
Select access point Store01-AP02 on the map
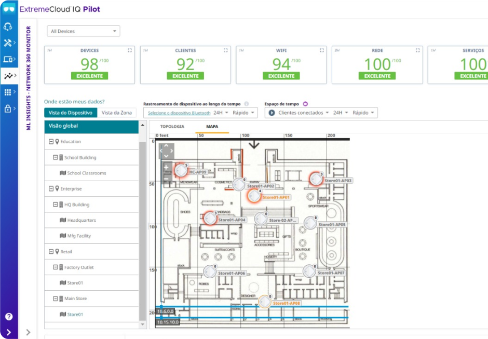(x=239, y=184)
